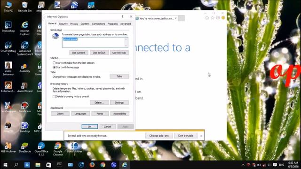Launch the BlueStacks desktop shortcut
Viewport: 301px width, 169px height.
coord(25,147)
